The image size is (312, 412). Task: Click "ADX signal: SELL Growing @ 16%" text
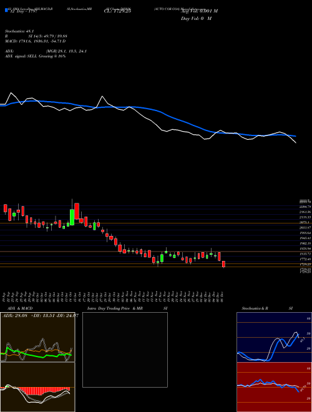pos(35,56)
